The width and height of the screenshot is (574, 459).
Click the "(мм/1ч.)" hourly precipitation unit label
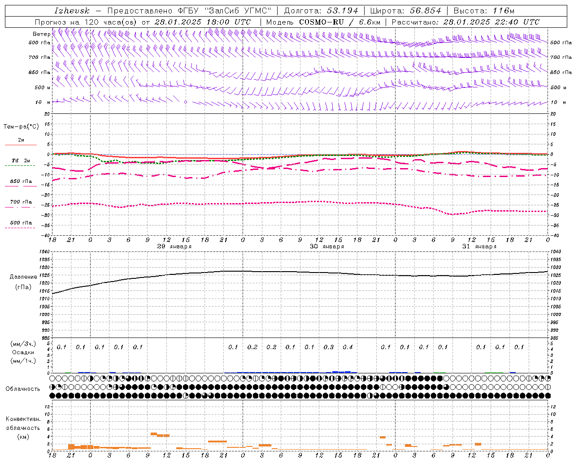click(x=23, y=361)
